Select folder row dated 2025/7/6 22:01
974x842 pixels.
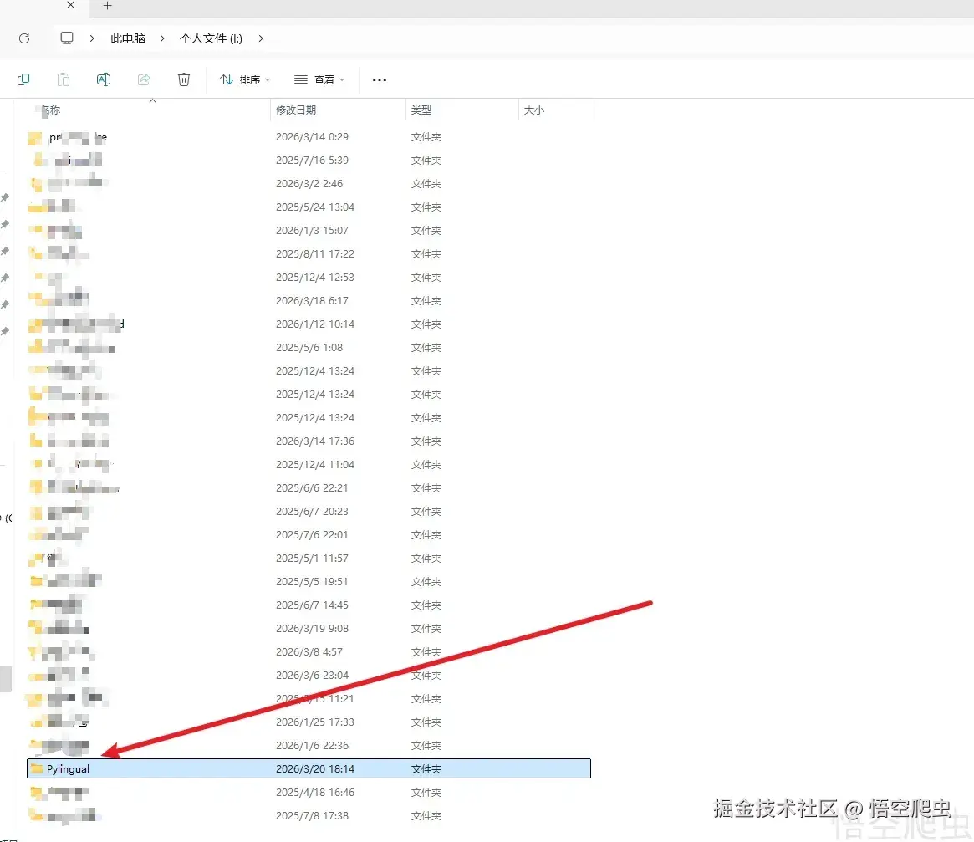(309, 535)
